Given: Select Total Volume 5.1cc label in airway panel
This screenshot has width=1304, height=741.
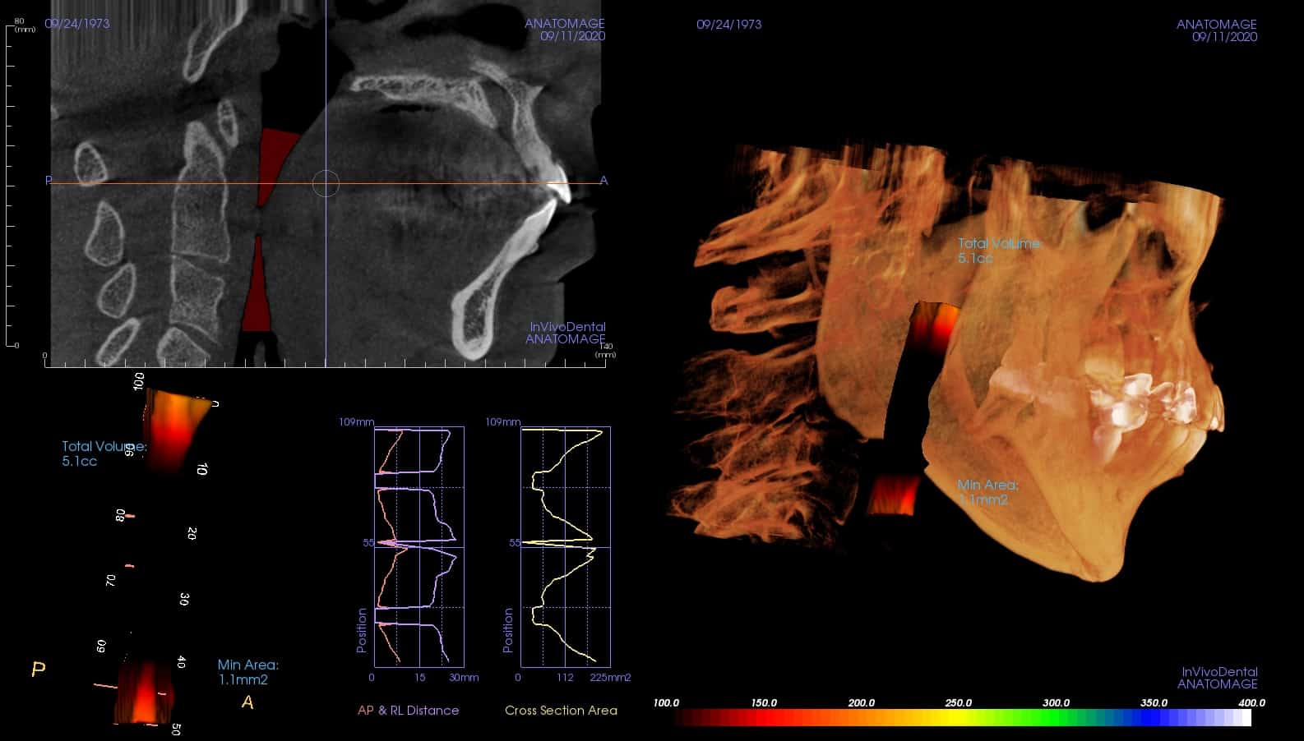Looking at the screenshot, I should coord(104,453).
